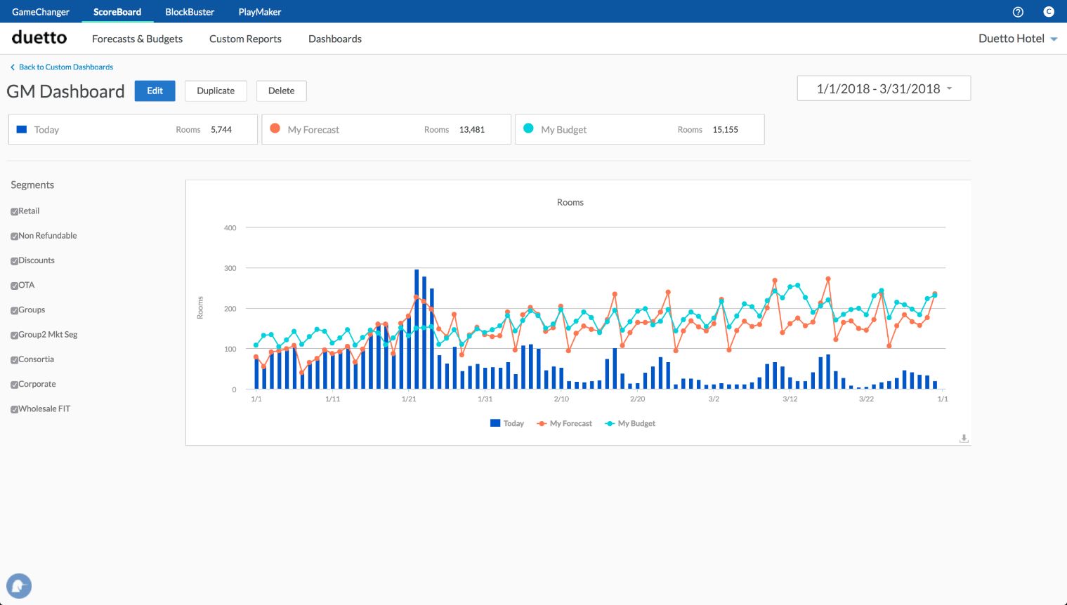Open the chat widget bubble icon
The width and height of the screenshot is (1067, 605).
[19, 585]
